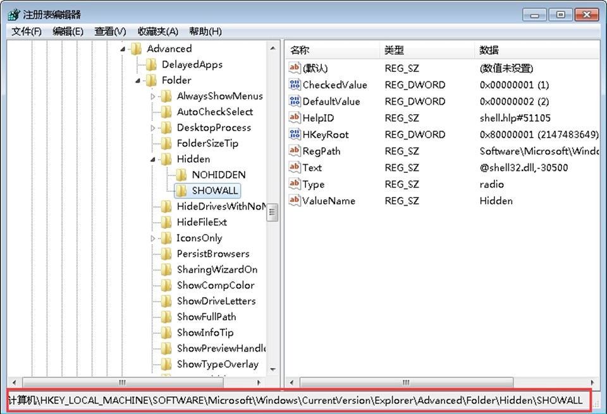The image size is (607, 414).
Task: Open the 文件(F) menu
Action: pos(27,32)
